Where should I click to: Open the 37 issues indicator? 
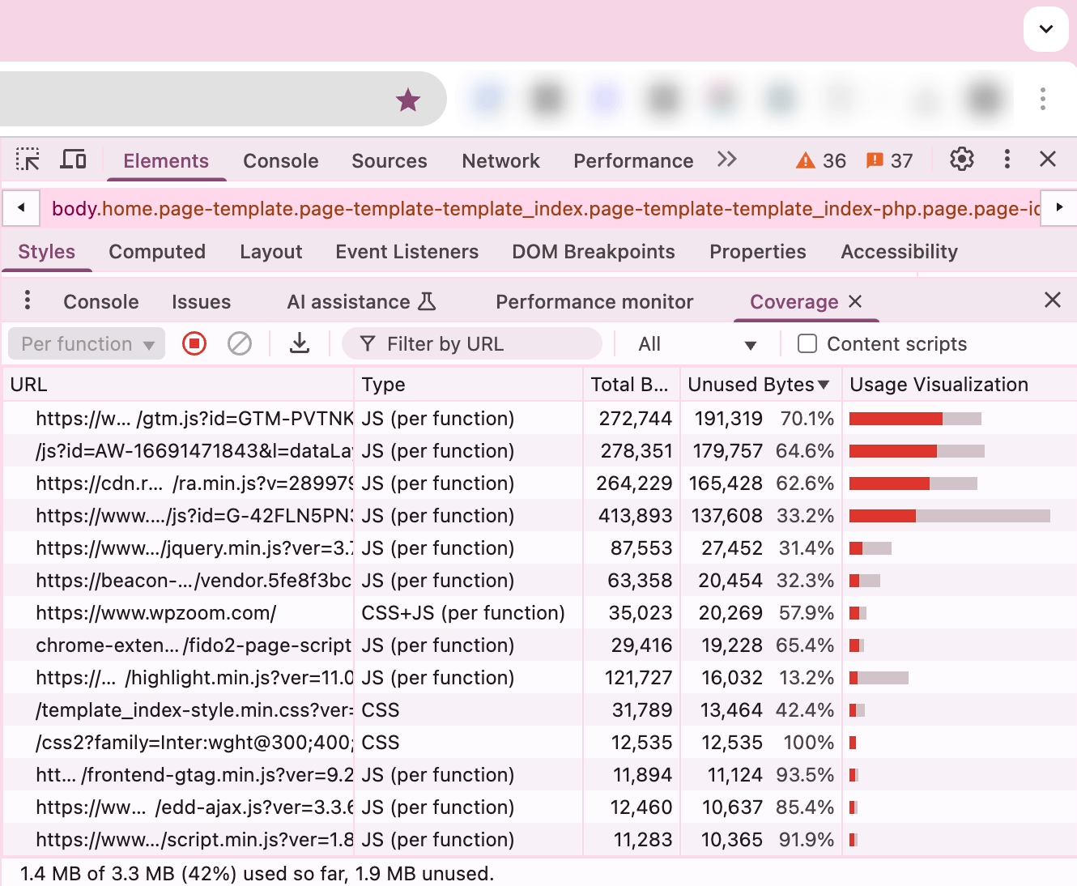889,160
